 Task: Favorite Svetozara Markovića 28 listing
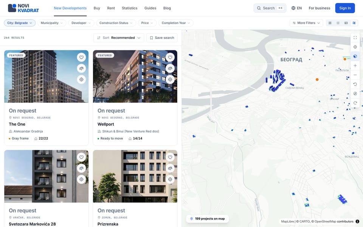tap(81, 157)
